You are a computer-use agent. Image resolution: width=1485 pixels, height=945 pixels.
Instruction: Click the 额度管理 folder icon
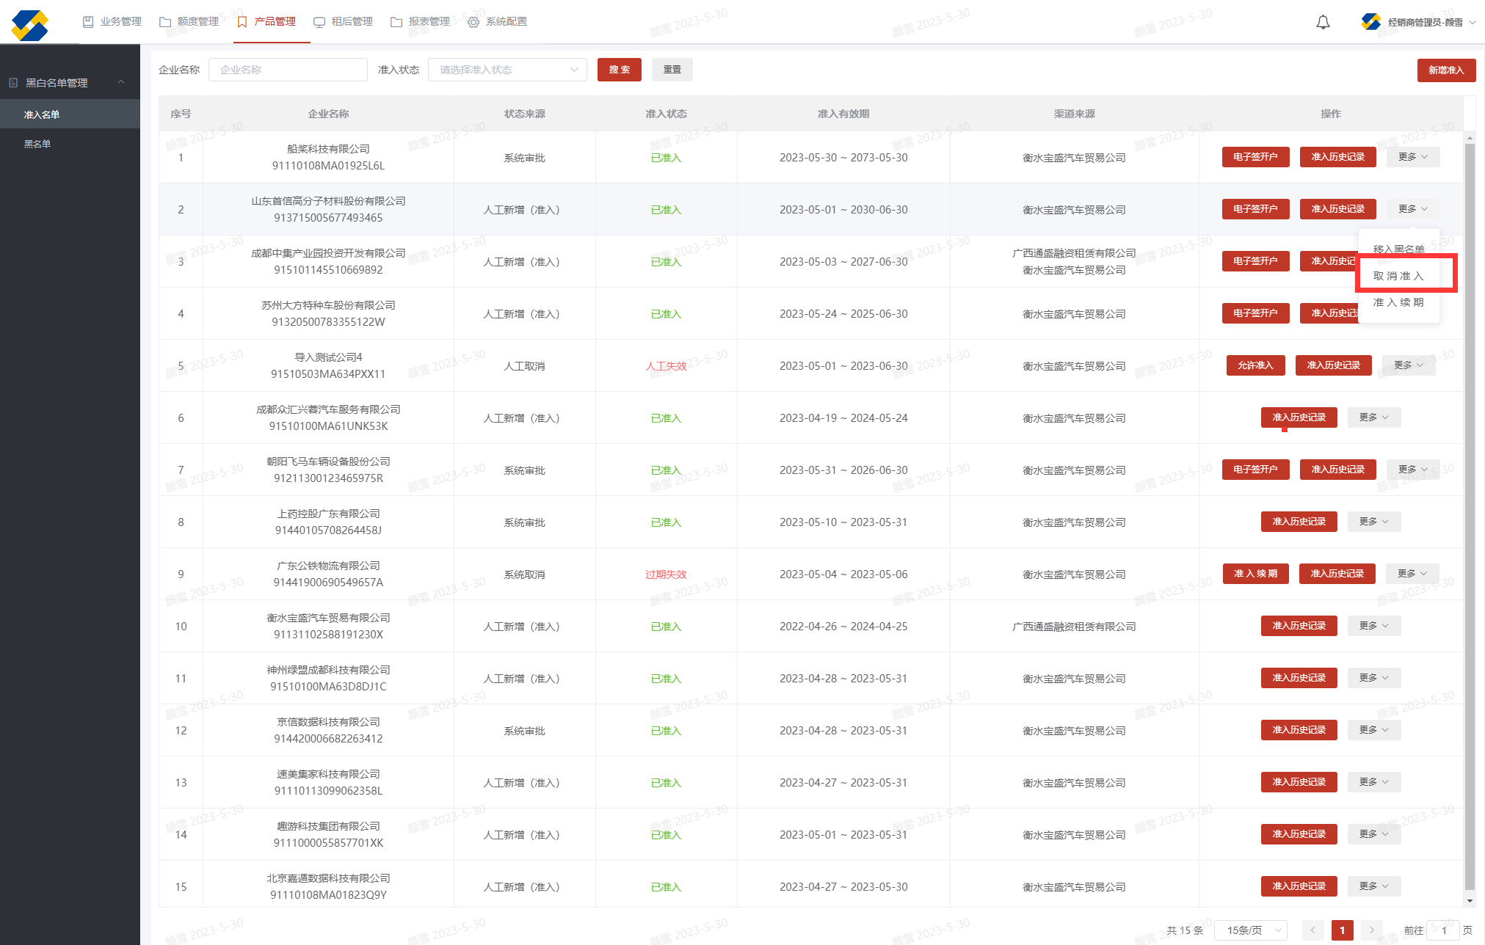click(165, 22)
